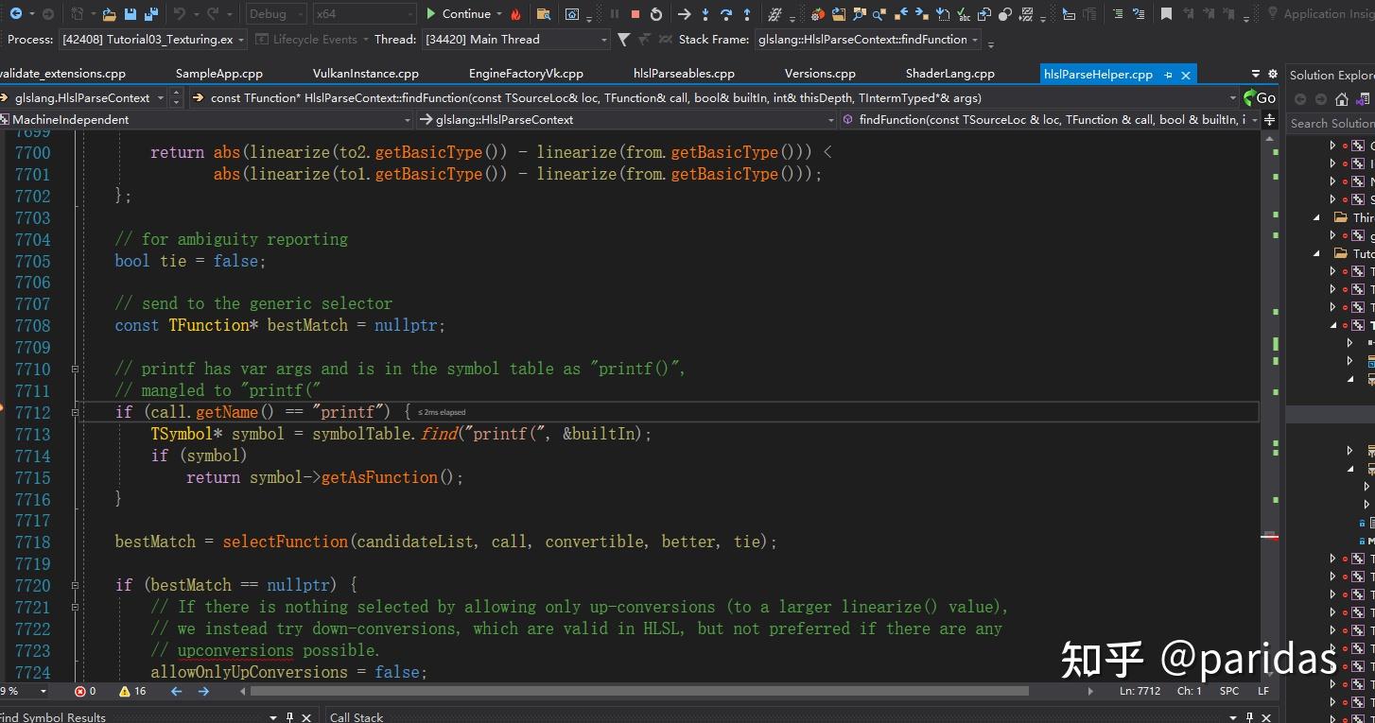The width and height of the screenshot is (1375, 723).
Task: Collapse the bestMatch nullptr block at line 7720
Action: pos(75,585)
